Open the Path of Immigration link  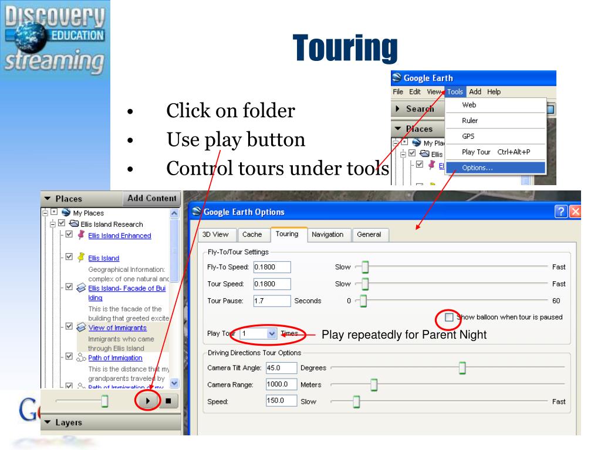click(x=115, y=358)
